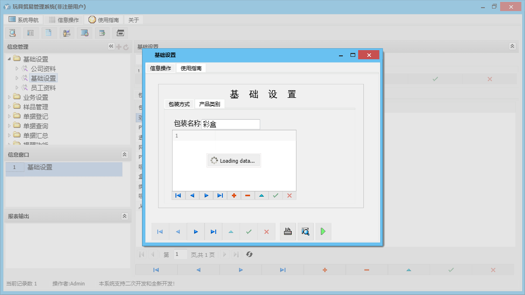Select 员工资料 in the tree
This screenshot has width=525, height=295.
(x=43, y=88)
